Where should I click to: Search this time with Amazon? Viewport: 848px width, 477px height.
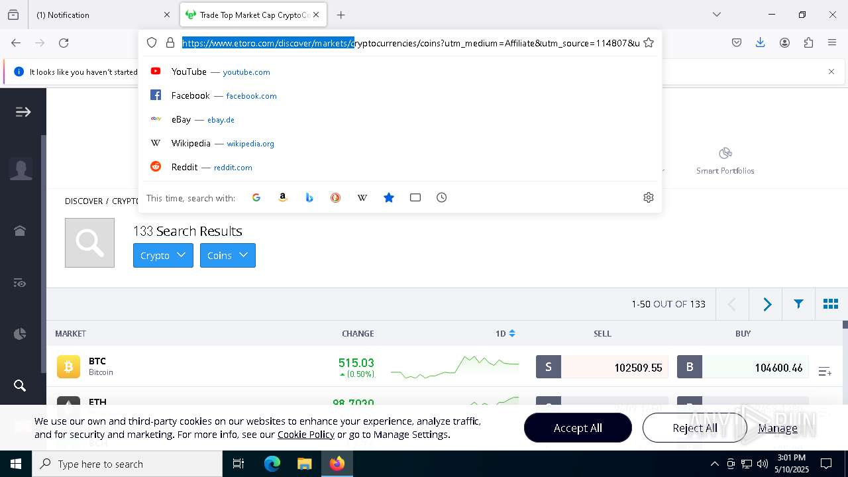[283, 197]
